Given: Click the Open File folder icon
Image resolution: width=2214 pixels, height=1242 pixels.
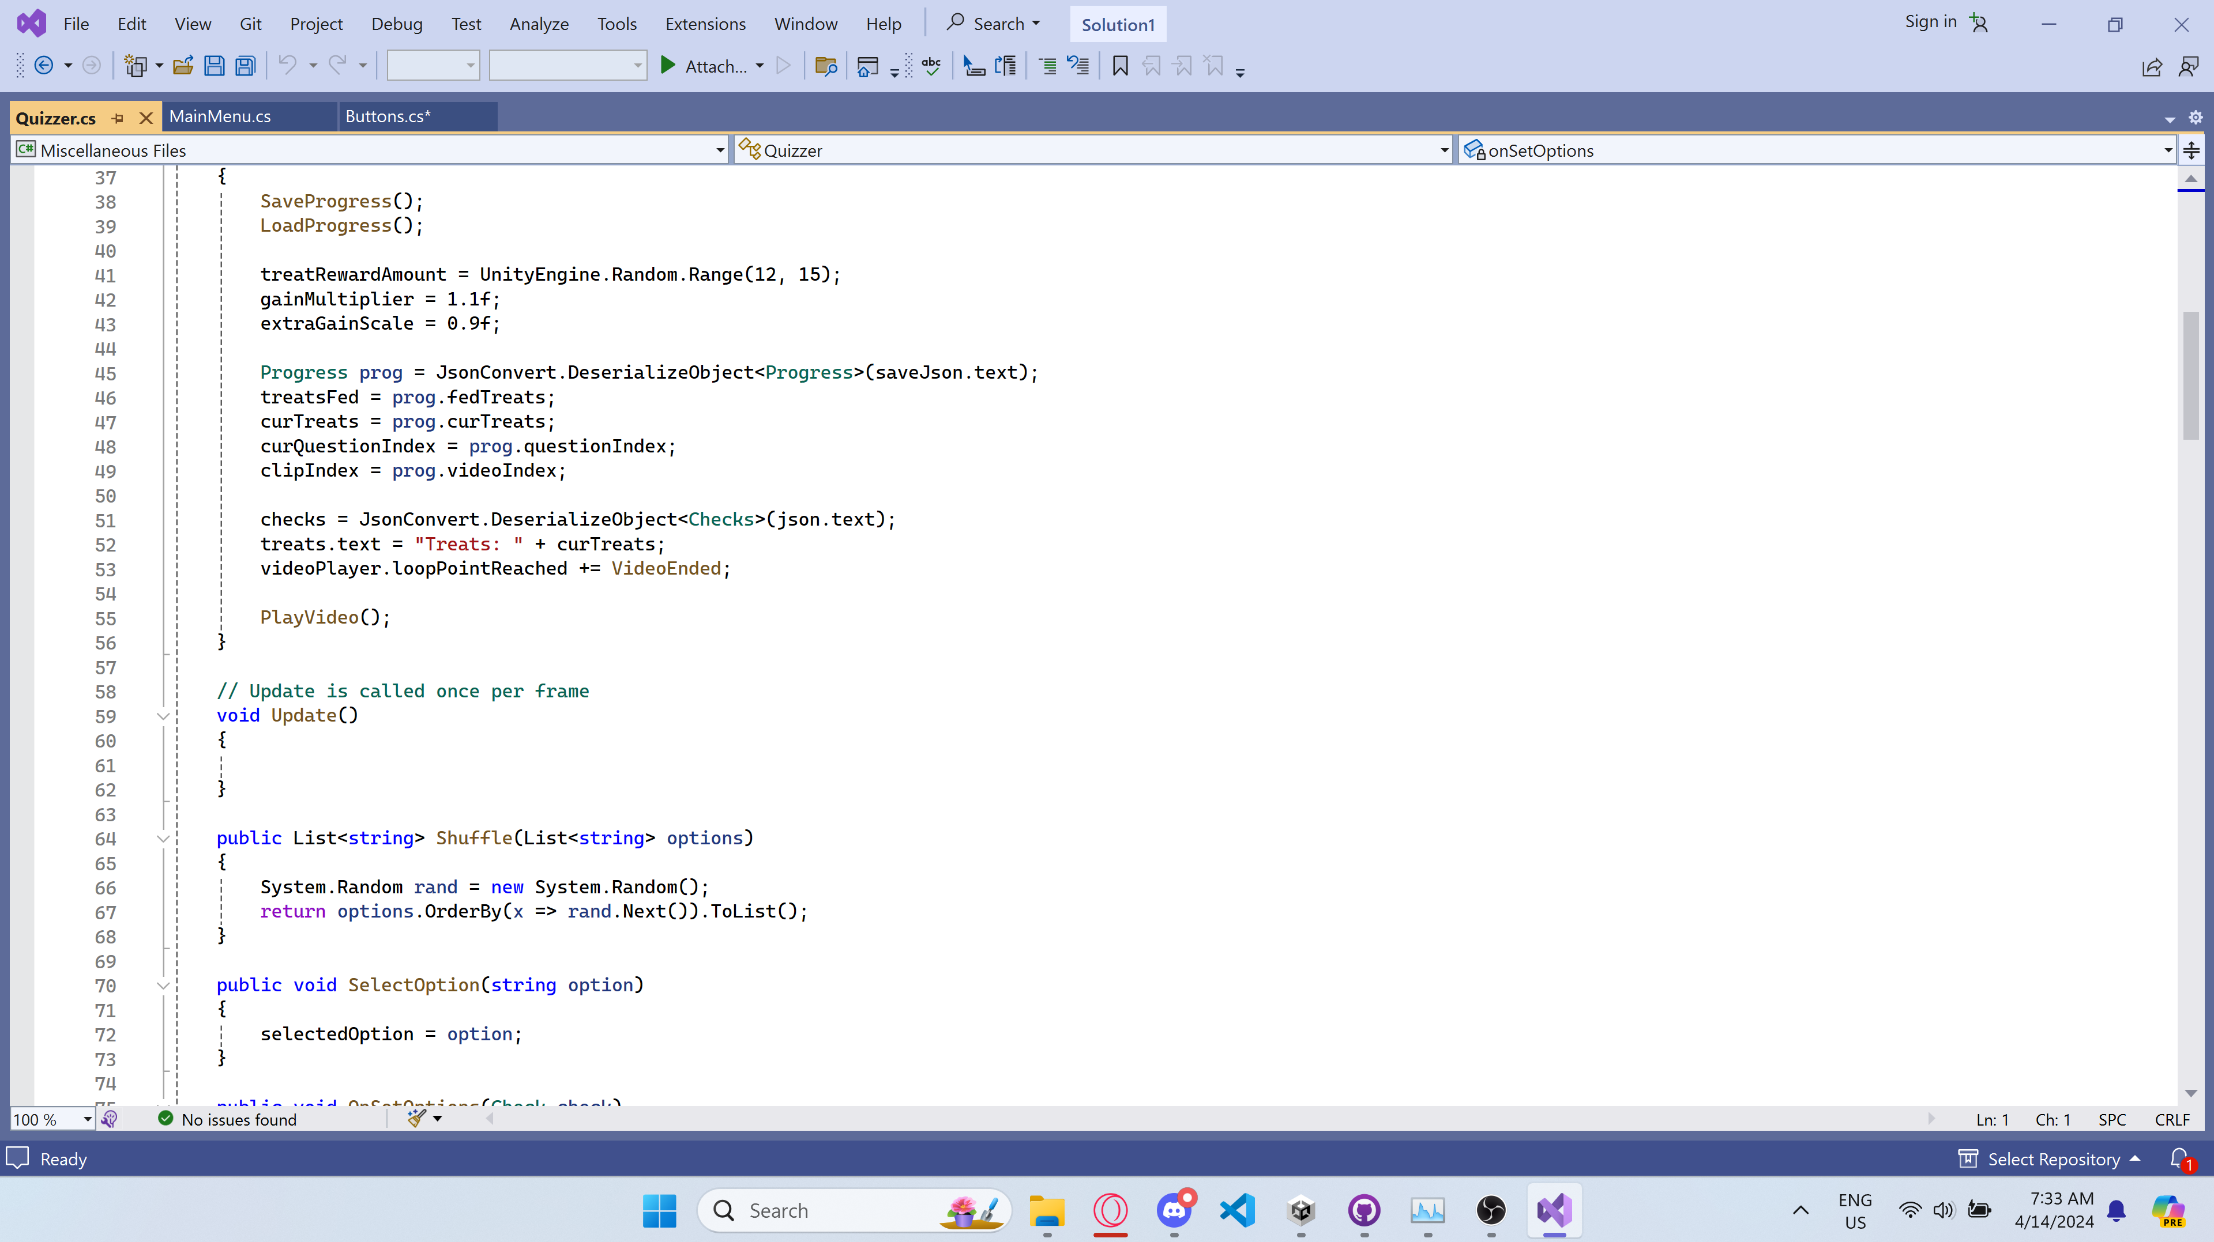Looking at the screenshot, I should (x=182, y=66).
